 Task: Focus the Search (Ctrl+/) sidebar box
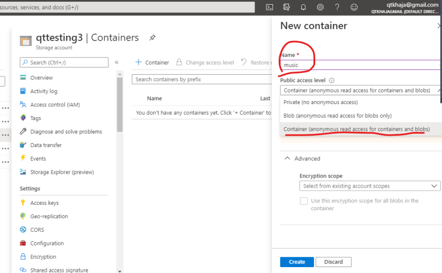coord(64,62)
